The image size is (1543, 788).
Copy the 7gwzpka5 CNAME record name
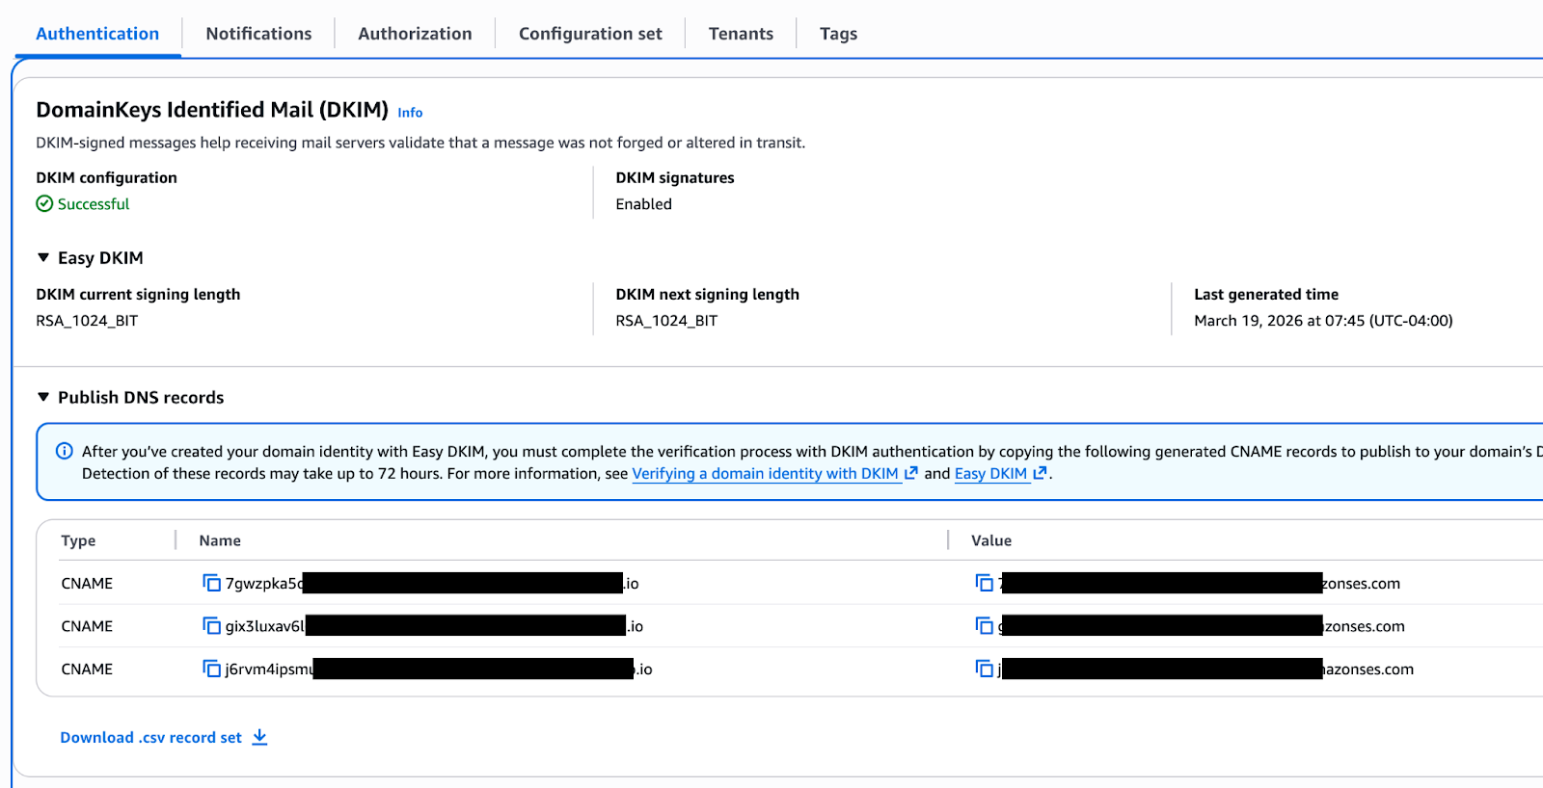[211, 583]
